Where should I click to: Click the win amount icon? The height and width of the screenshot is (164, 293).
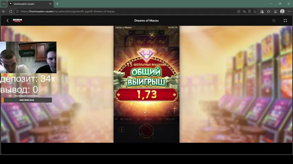[x=160, y=119]
